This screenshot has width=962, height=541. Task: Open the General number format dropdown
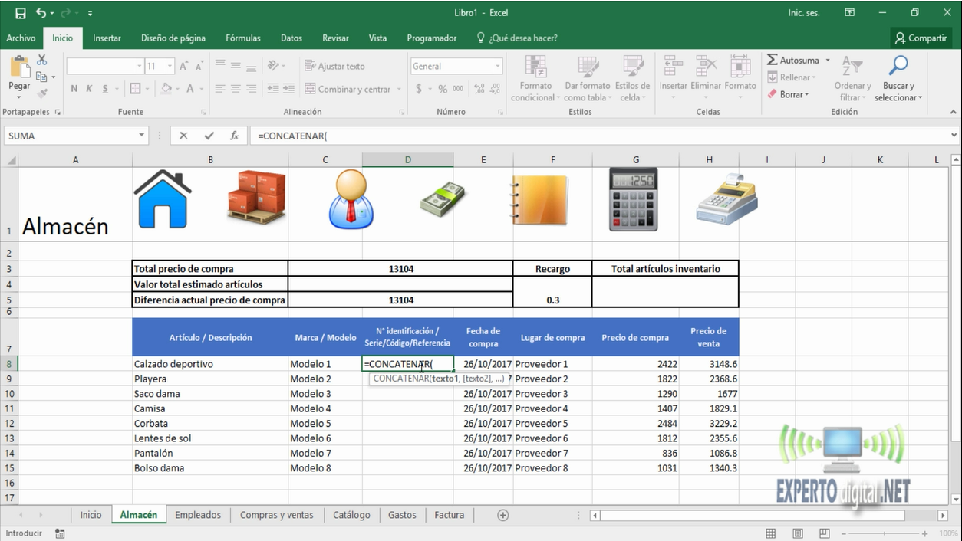point(497,67)
